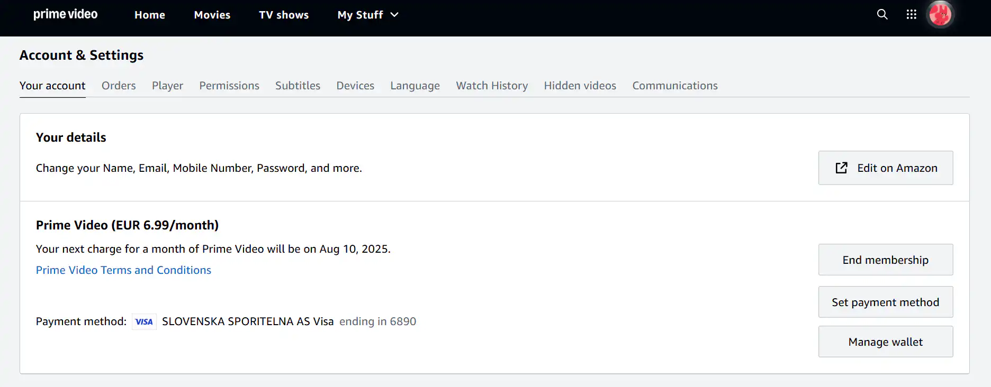
Task: Open the profile avatar menu
Action: click(940, 15)
